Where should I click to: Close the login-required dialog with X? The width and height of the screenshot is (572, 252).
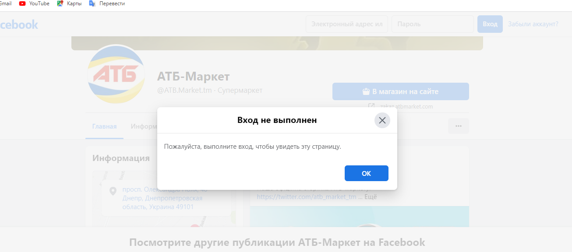click(x=382, y=120)
